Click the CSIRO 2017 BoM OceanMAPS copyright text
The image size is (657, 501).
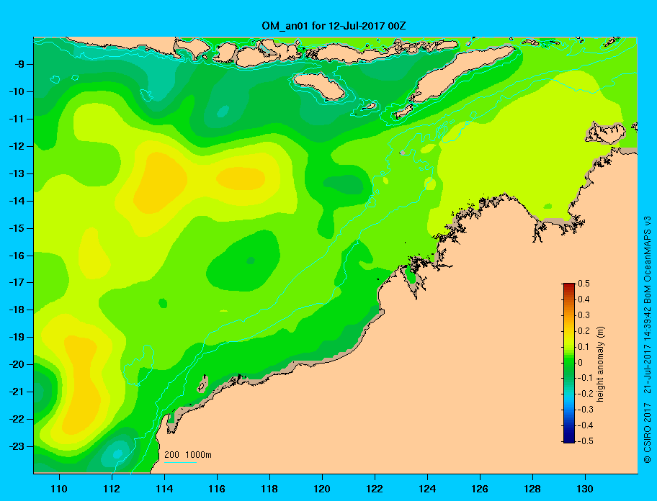point(648,339)
